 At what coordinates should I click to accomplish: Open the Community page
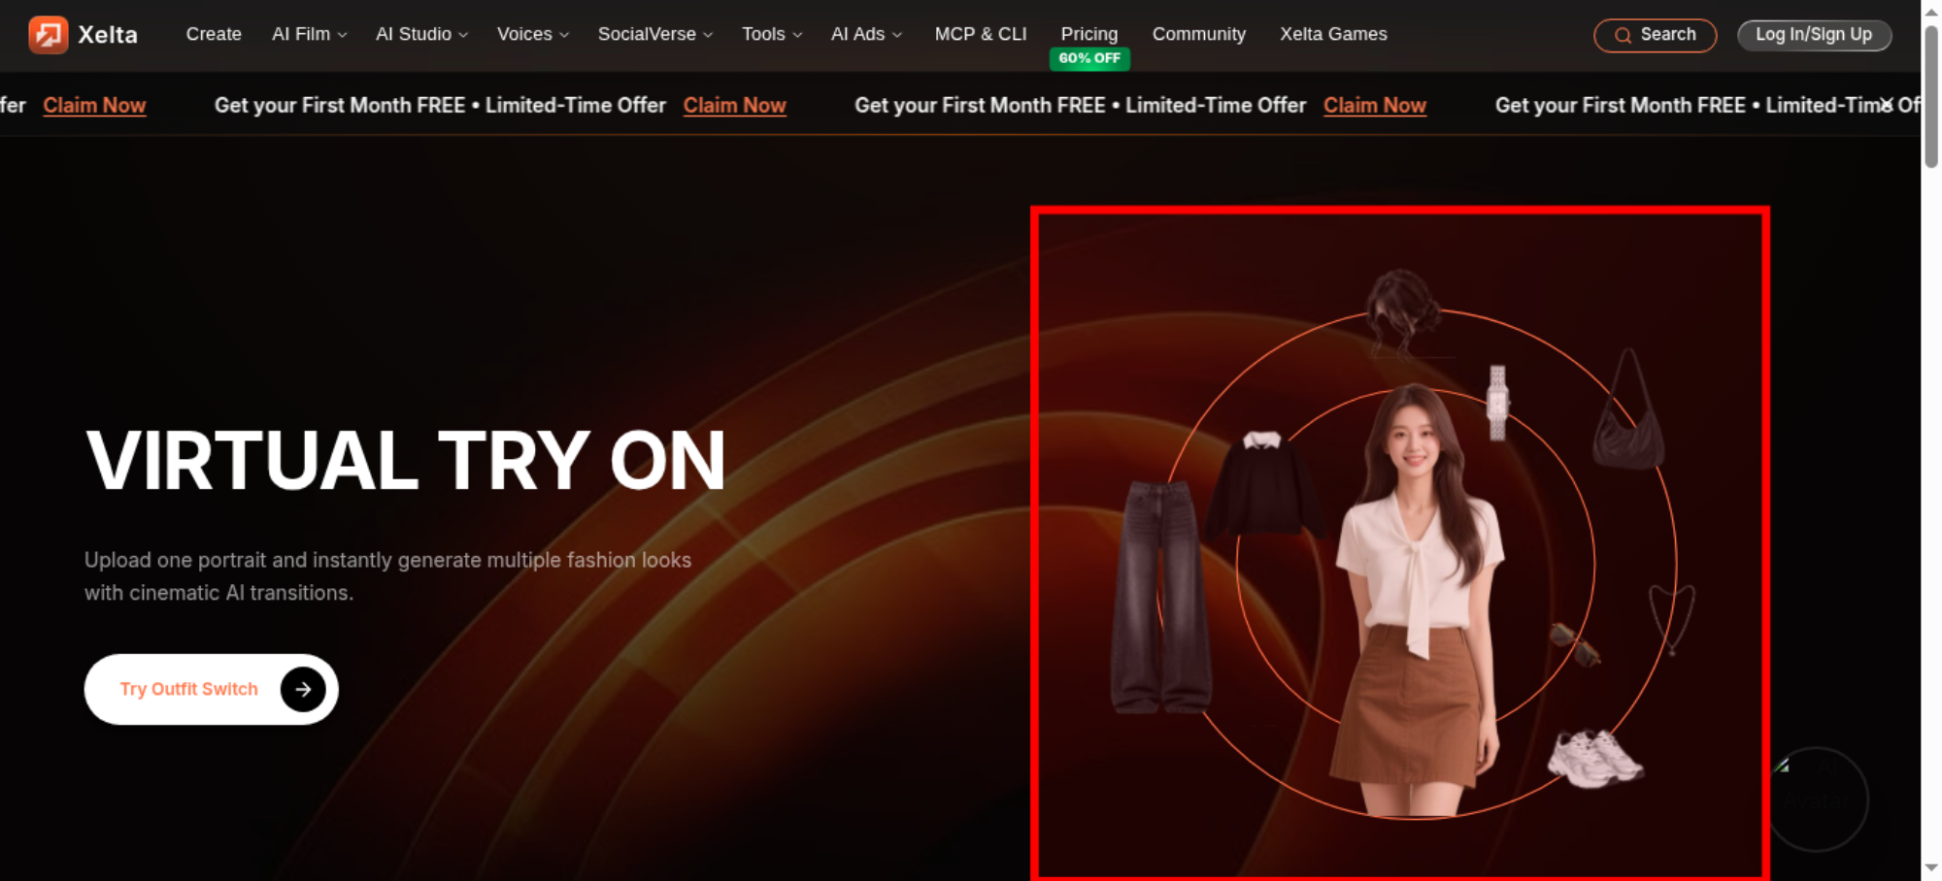click(x=1199, y=34)
